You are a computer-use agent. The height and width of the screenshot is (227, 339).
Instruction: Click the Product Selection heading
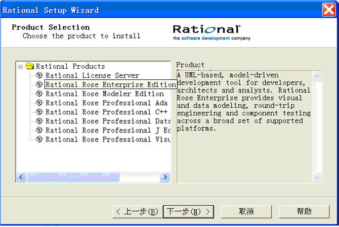point(51,27)
